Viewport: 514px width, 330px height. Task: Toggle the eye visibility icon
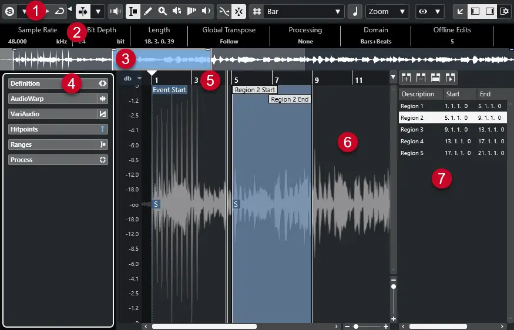423,12
